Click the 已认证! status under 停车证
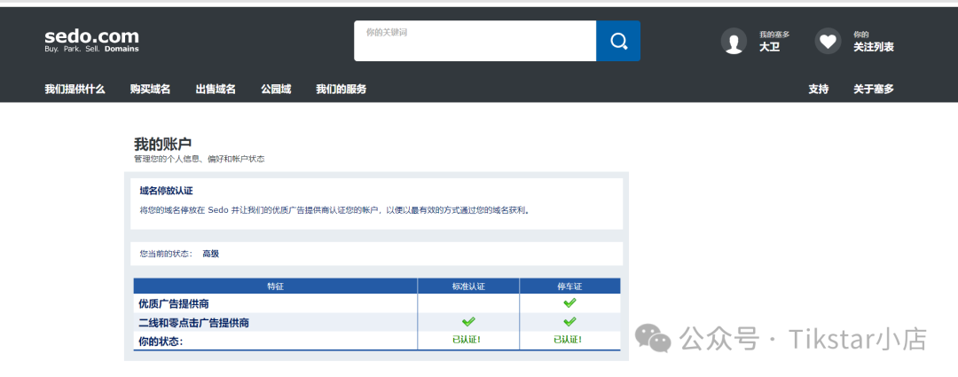Screen dimensions: 958x377 point(569,340)
